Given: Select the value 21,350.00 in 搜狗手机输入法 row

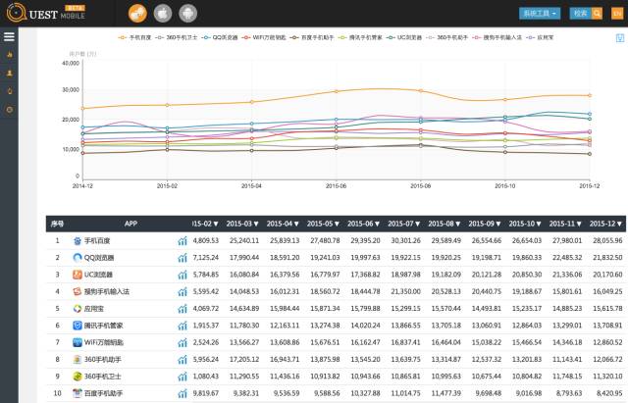Looking at the screenshot, I should pos(405,292).
